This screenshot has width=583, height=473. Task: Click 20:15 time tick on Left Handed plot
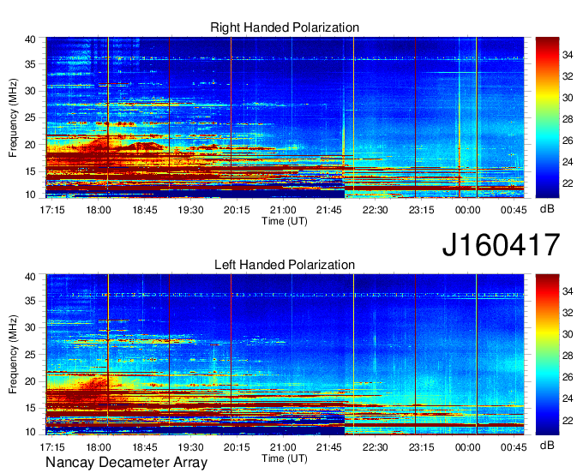coord(237,447)
